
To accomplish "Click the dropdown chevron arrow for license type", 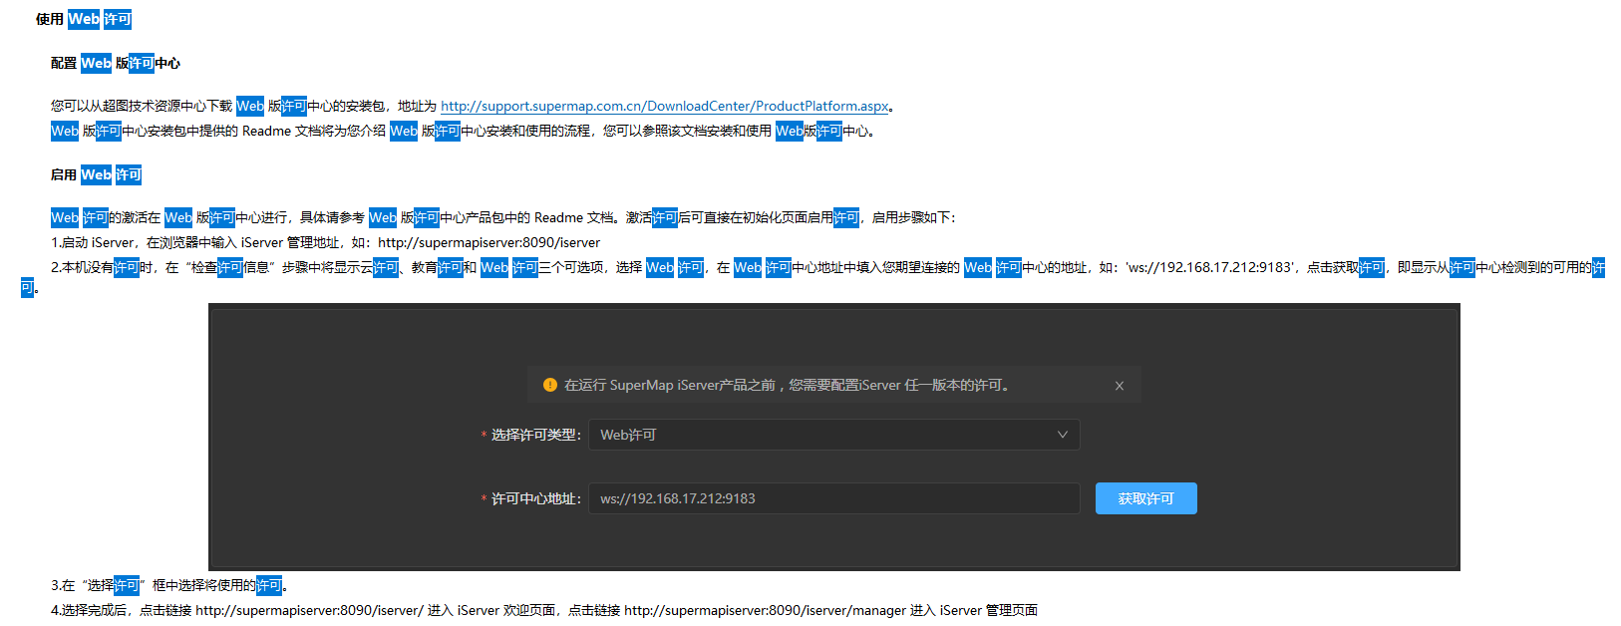I will point(1062,435).
